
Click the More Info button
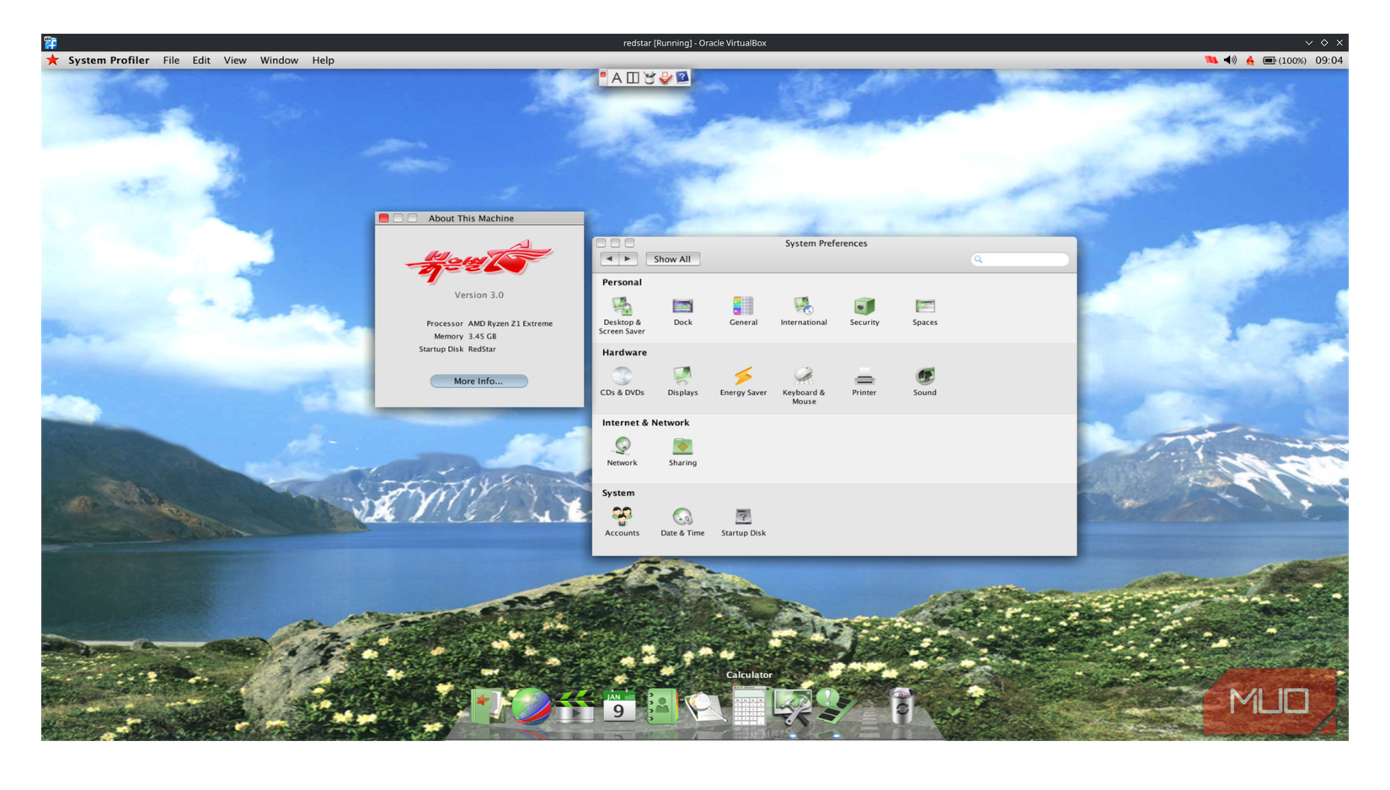tap(478, 381)
